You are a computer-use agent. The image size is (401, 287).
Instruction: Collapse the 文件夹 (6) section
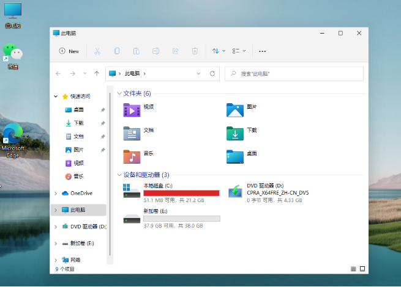click(119, 93)
